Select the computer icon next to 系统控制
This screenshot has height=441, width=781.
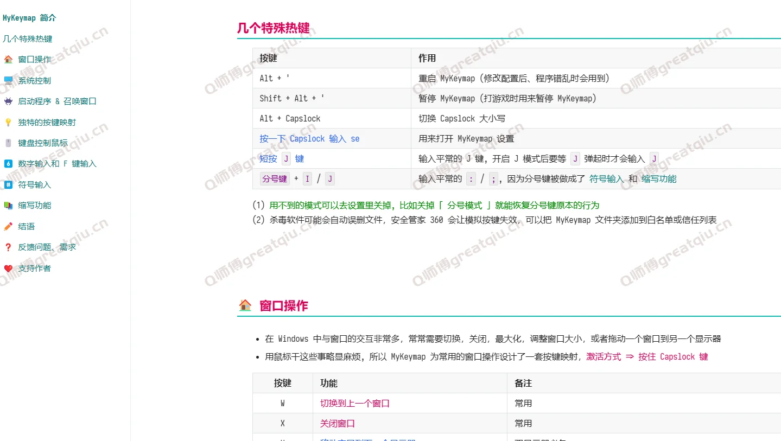[x=8, y=80]
